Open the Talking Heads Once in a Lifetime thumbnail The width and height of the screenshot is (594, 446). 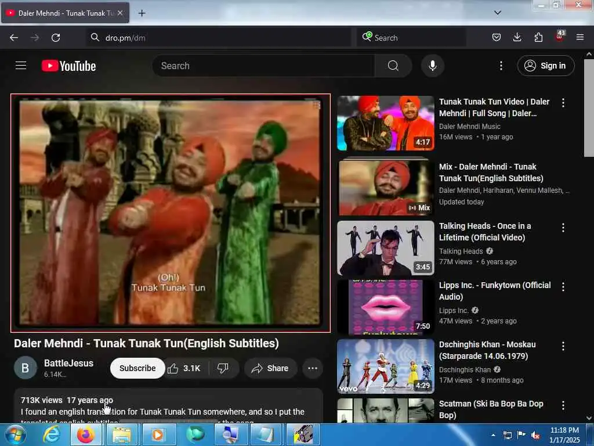[386, 248]
